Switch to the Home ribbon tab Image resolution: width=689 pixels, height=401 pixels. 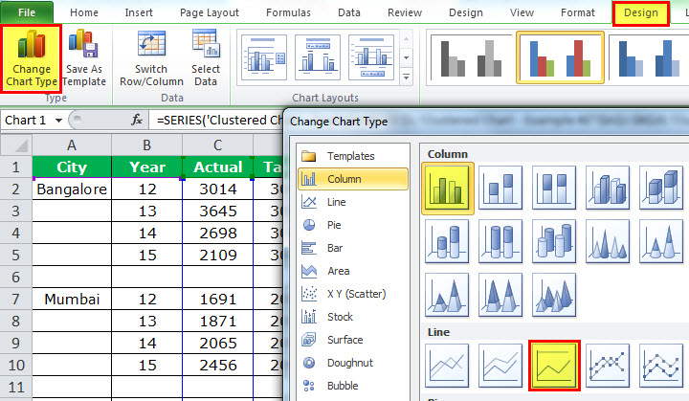tap(84, 12)
